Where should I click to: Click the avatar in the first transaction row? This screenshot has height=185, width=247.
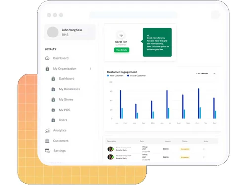tap(110, 149)
